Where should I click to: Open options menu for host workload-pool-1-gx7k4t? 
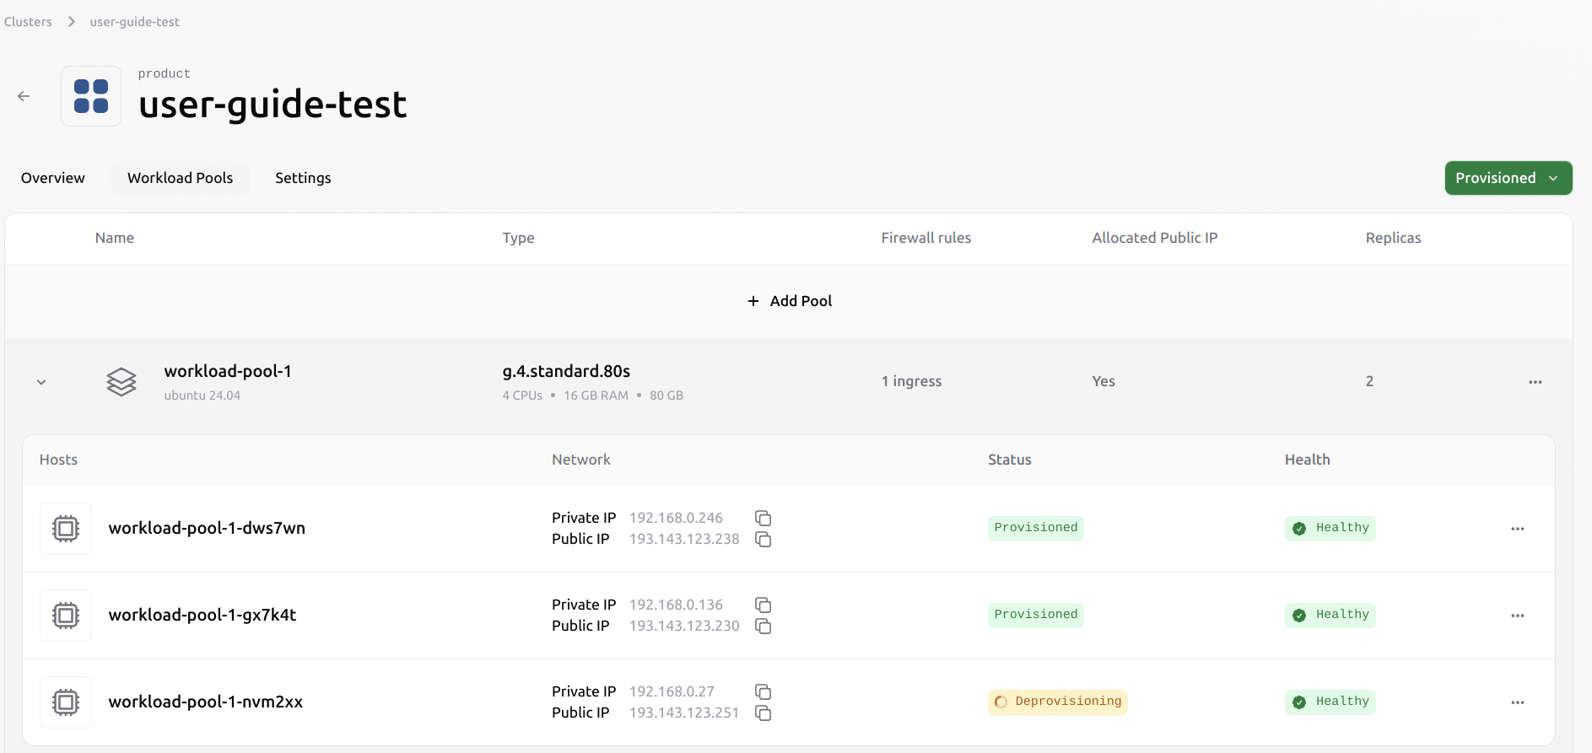tap(1518, 616)
